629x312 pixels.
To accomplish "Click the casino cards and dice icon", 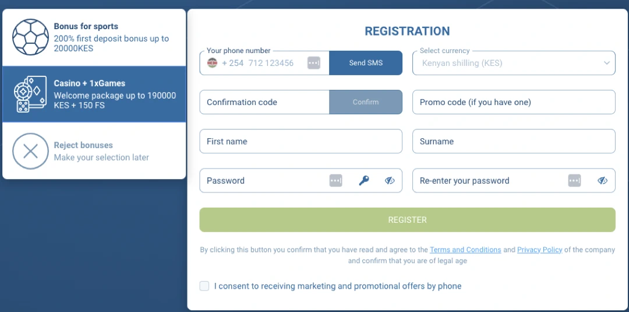I will [30, 94].
